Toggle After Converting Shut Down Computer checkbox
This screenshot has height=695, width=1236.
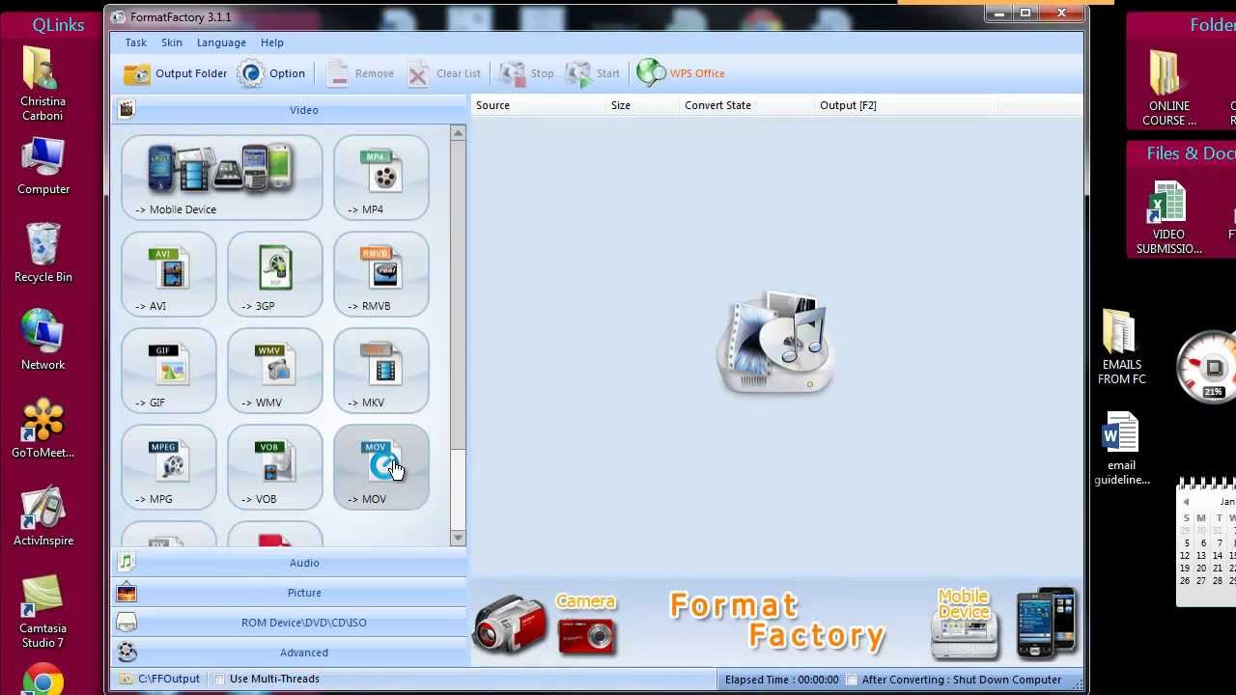pos(851,680)
